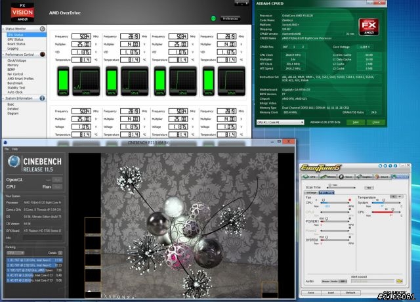Click the EasyTune6 logo

pyautogui.click(x=320, y=168)
